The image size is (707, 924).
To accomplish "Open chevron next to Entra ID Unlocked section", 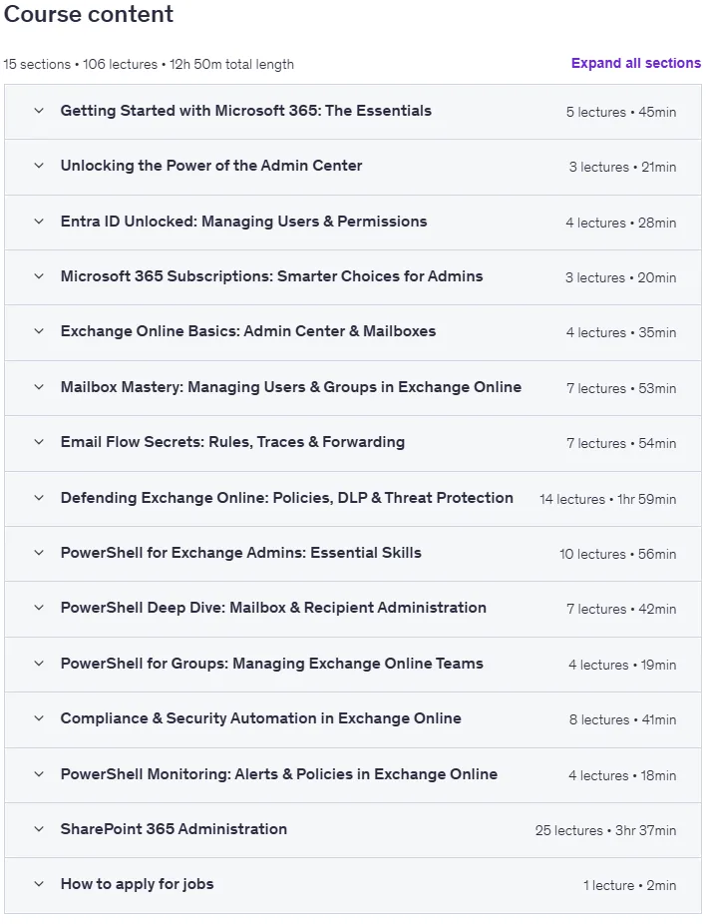I will [x=39, y=222].
